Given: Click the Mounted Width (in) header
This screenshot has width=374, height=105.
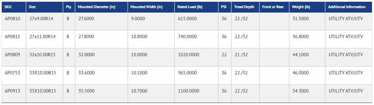Looking at the screenshot, I should (146, 7).
